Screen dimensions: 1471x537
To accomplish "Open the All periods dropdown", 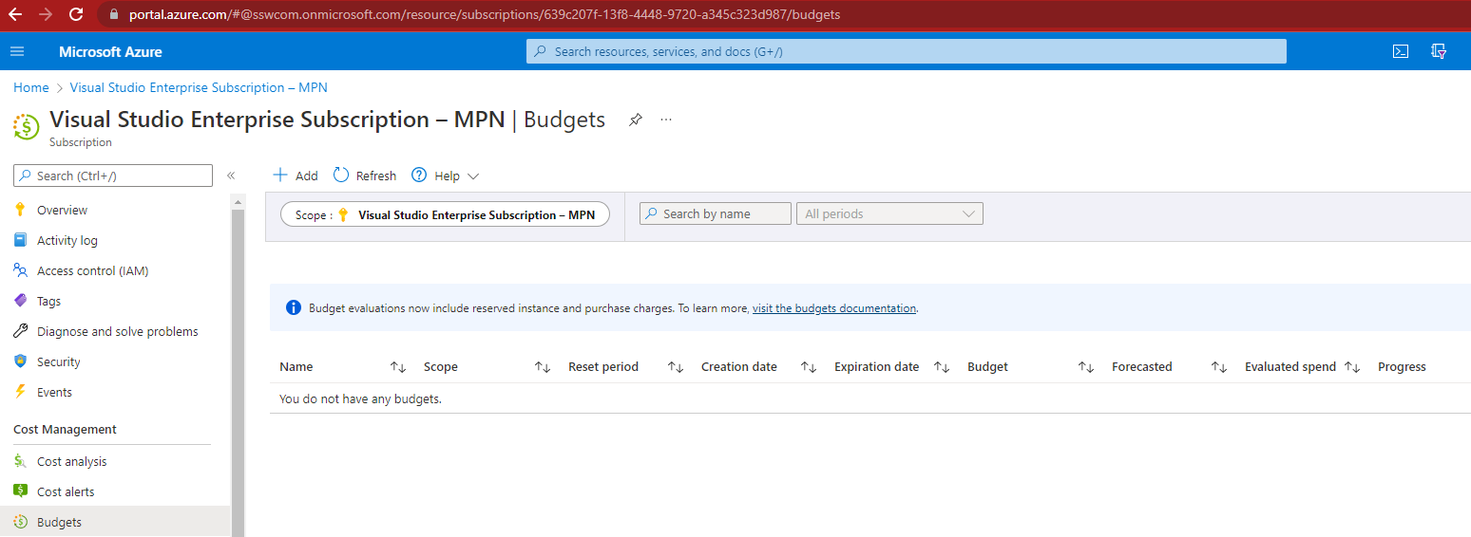I will coord(888,214).
